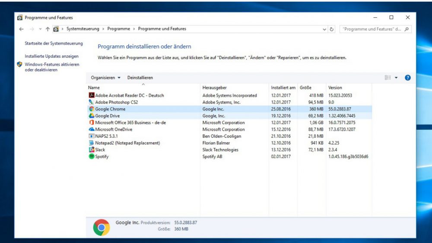This screenshot has width=432, height=243.
Task: Select the Google Drive icon in list
Action: [91, 116]
